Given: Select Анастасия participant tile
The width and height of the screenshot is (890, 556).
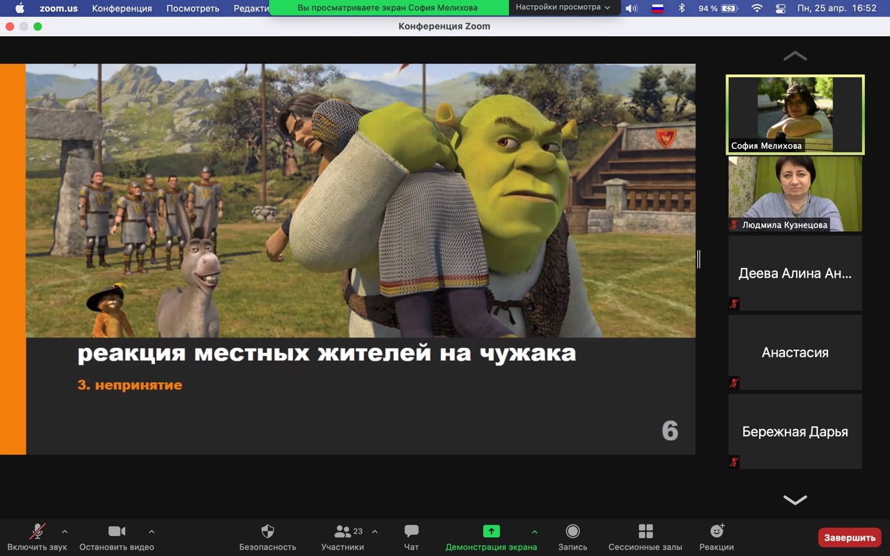Looking at the screenshot, I should point(795,352).
